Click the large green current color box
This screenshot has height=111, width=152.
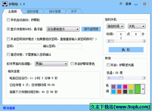pyautogui.click(x=138, y=89)
